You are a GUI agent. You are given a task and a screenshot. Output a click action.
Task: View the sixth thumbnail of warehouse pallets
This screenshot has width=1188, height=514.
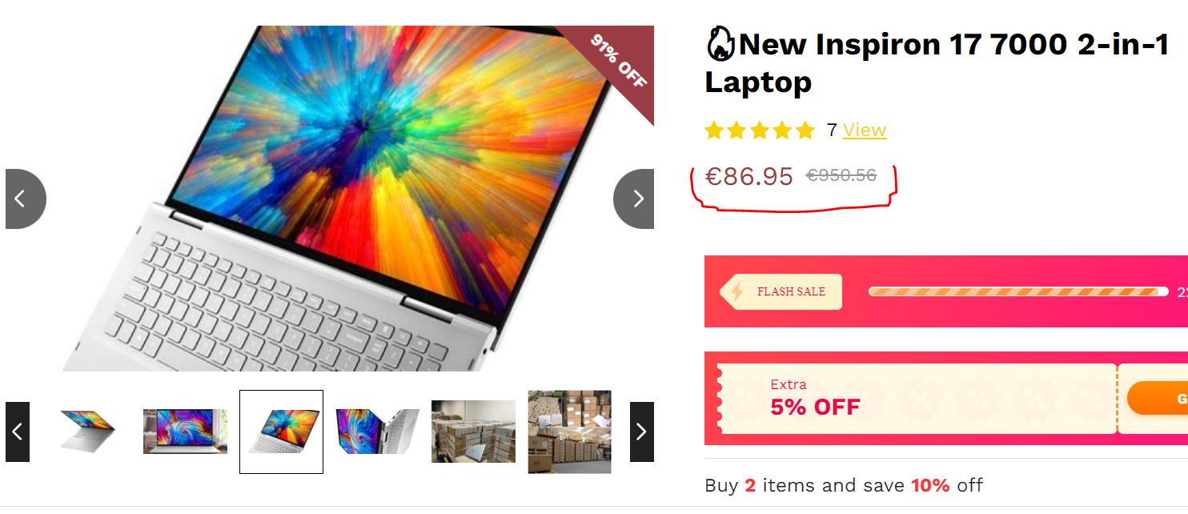569,432
